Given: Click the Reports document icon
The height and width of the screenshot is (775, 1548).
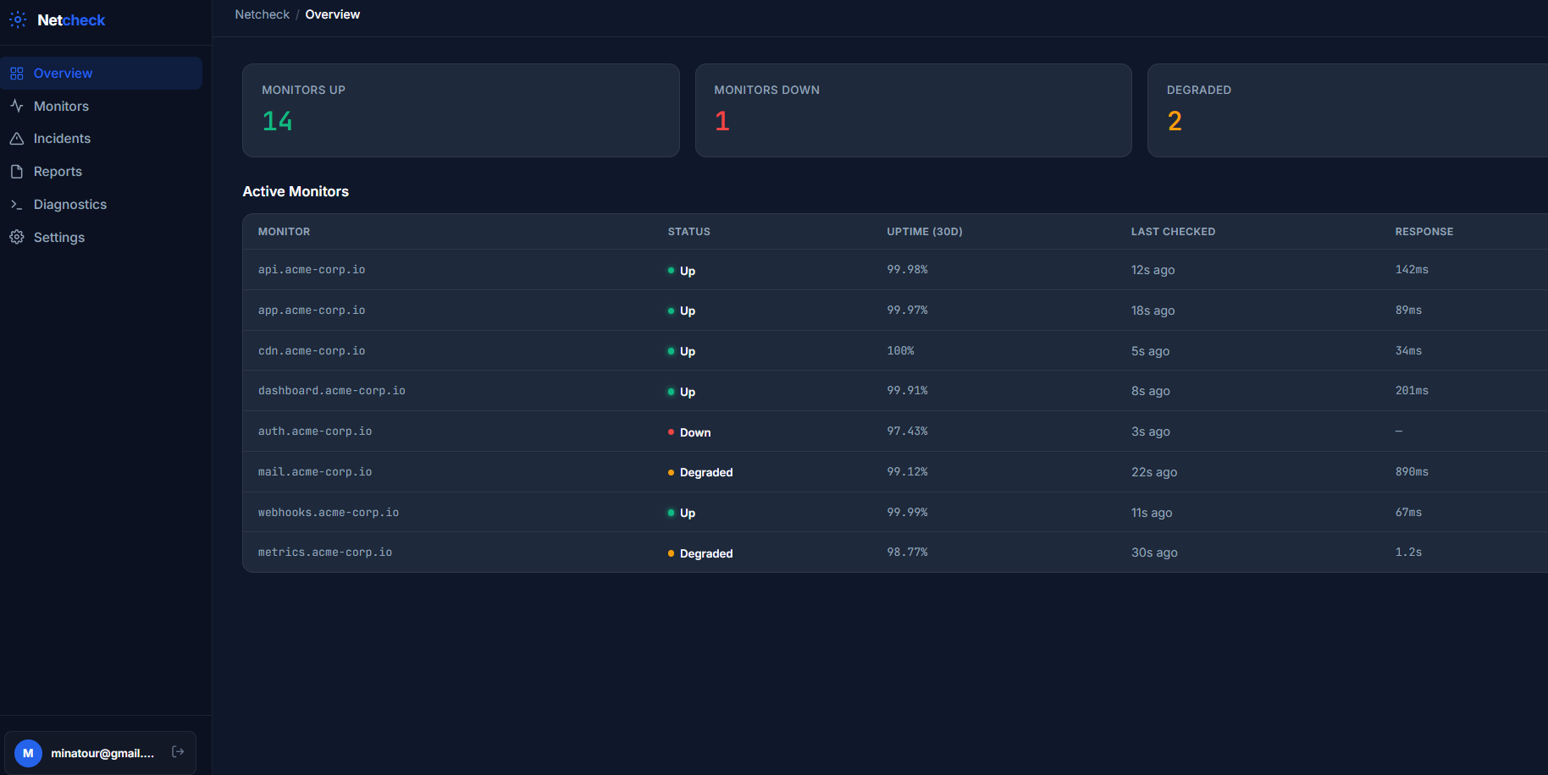Looking at the screenshot, I should 17,172.
